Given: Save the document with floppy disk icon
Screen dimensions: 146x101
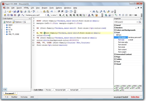Looking at the screenshot, I should point(15,11).
